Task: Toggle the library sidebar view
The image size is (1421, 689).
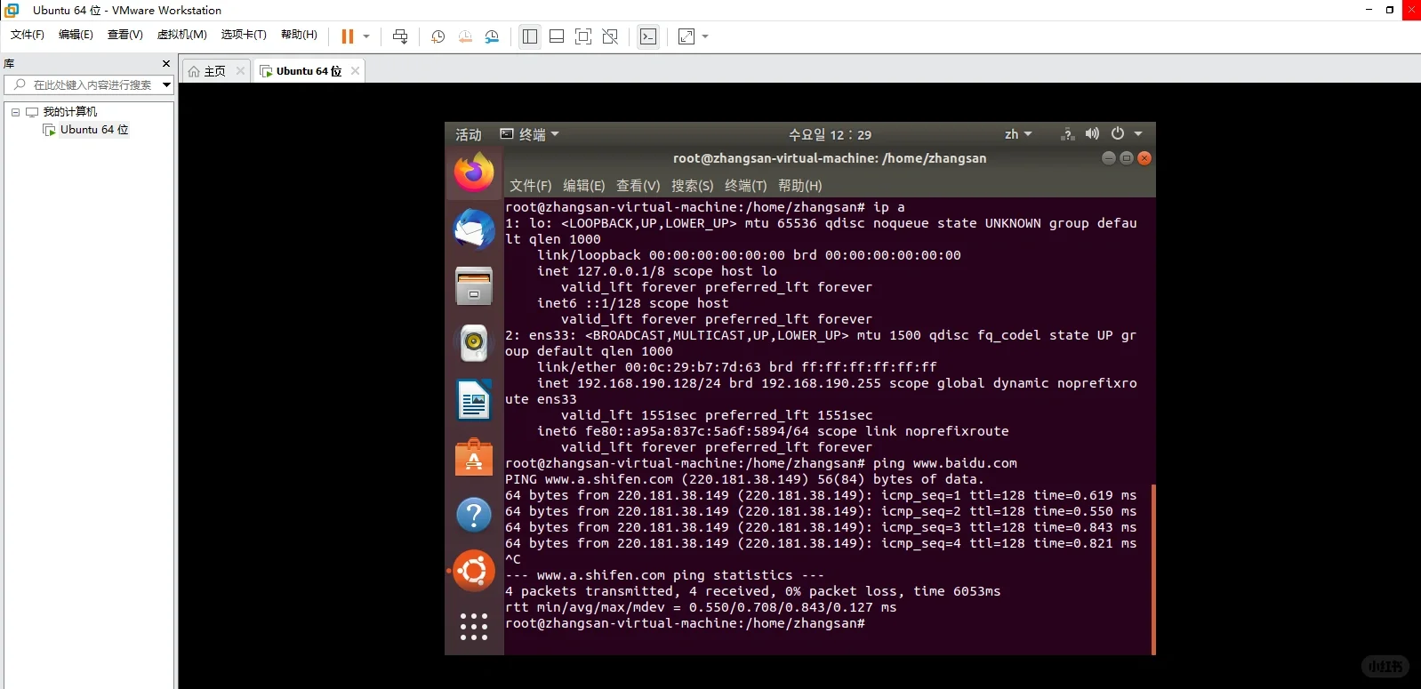Action: pyautogui.click(x=530, y=36)
